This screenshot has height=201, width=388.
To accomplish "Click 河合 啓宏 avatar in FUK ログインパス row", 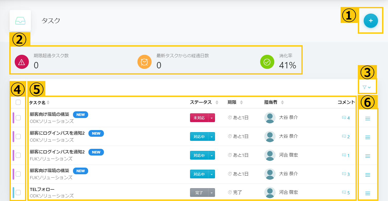I will coord(270,155).
